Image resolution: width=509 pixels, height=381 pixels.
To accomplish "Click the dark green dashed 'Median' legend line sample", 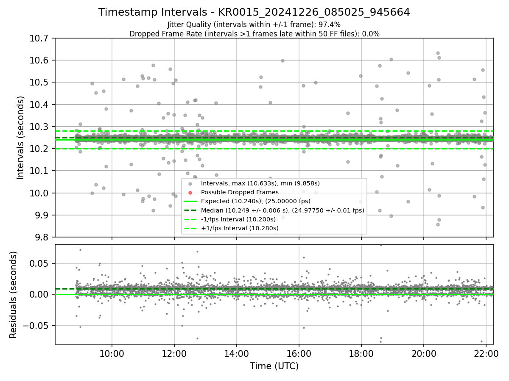I will coord(190,210).
